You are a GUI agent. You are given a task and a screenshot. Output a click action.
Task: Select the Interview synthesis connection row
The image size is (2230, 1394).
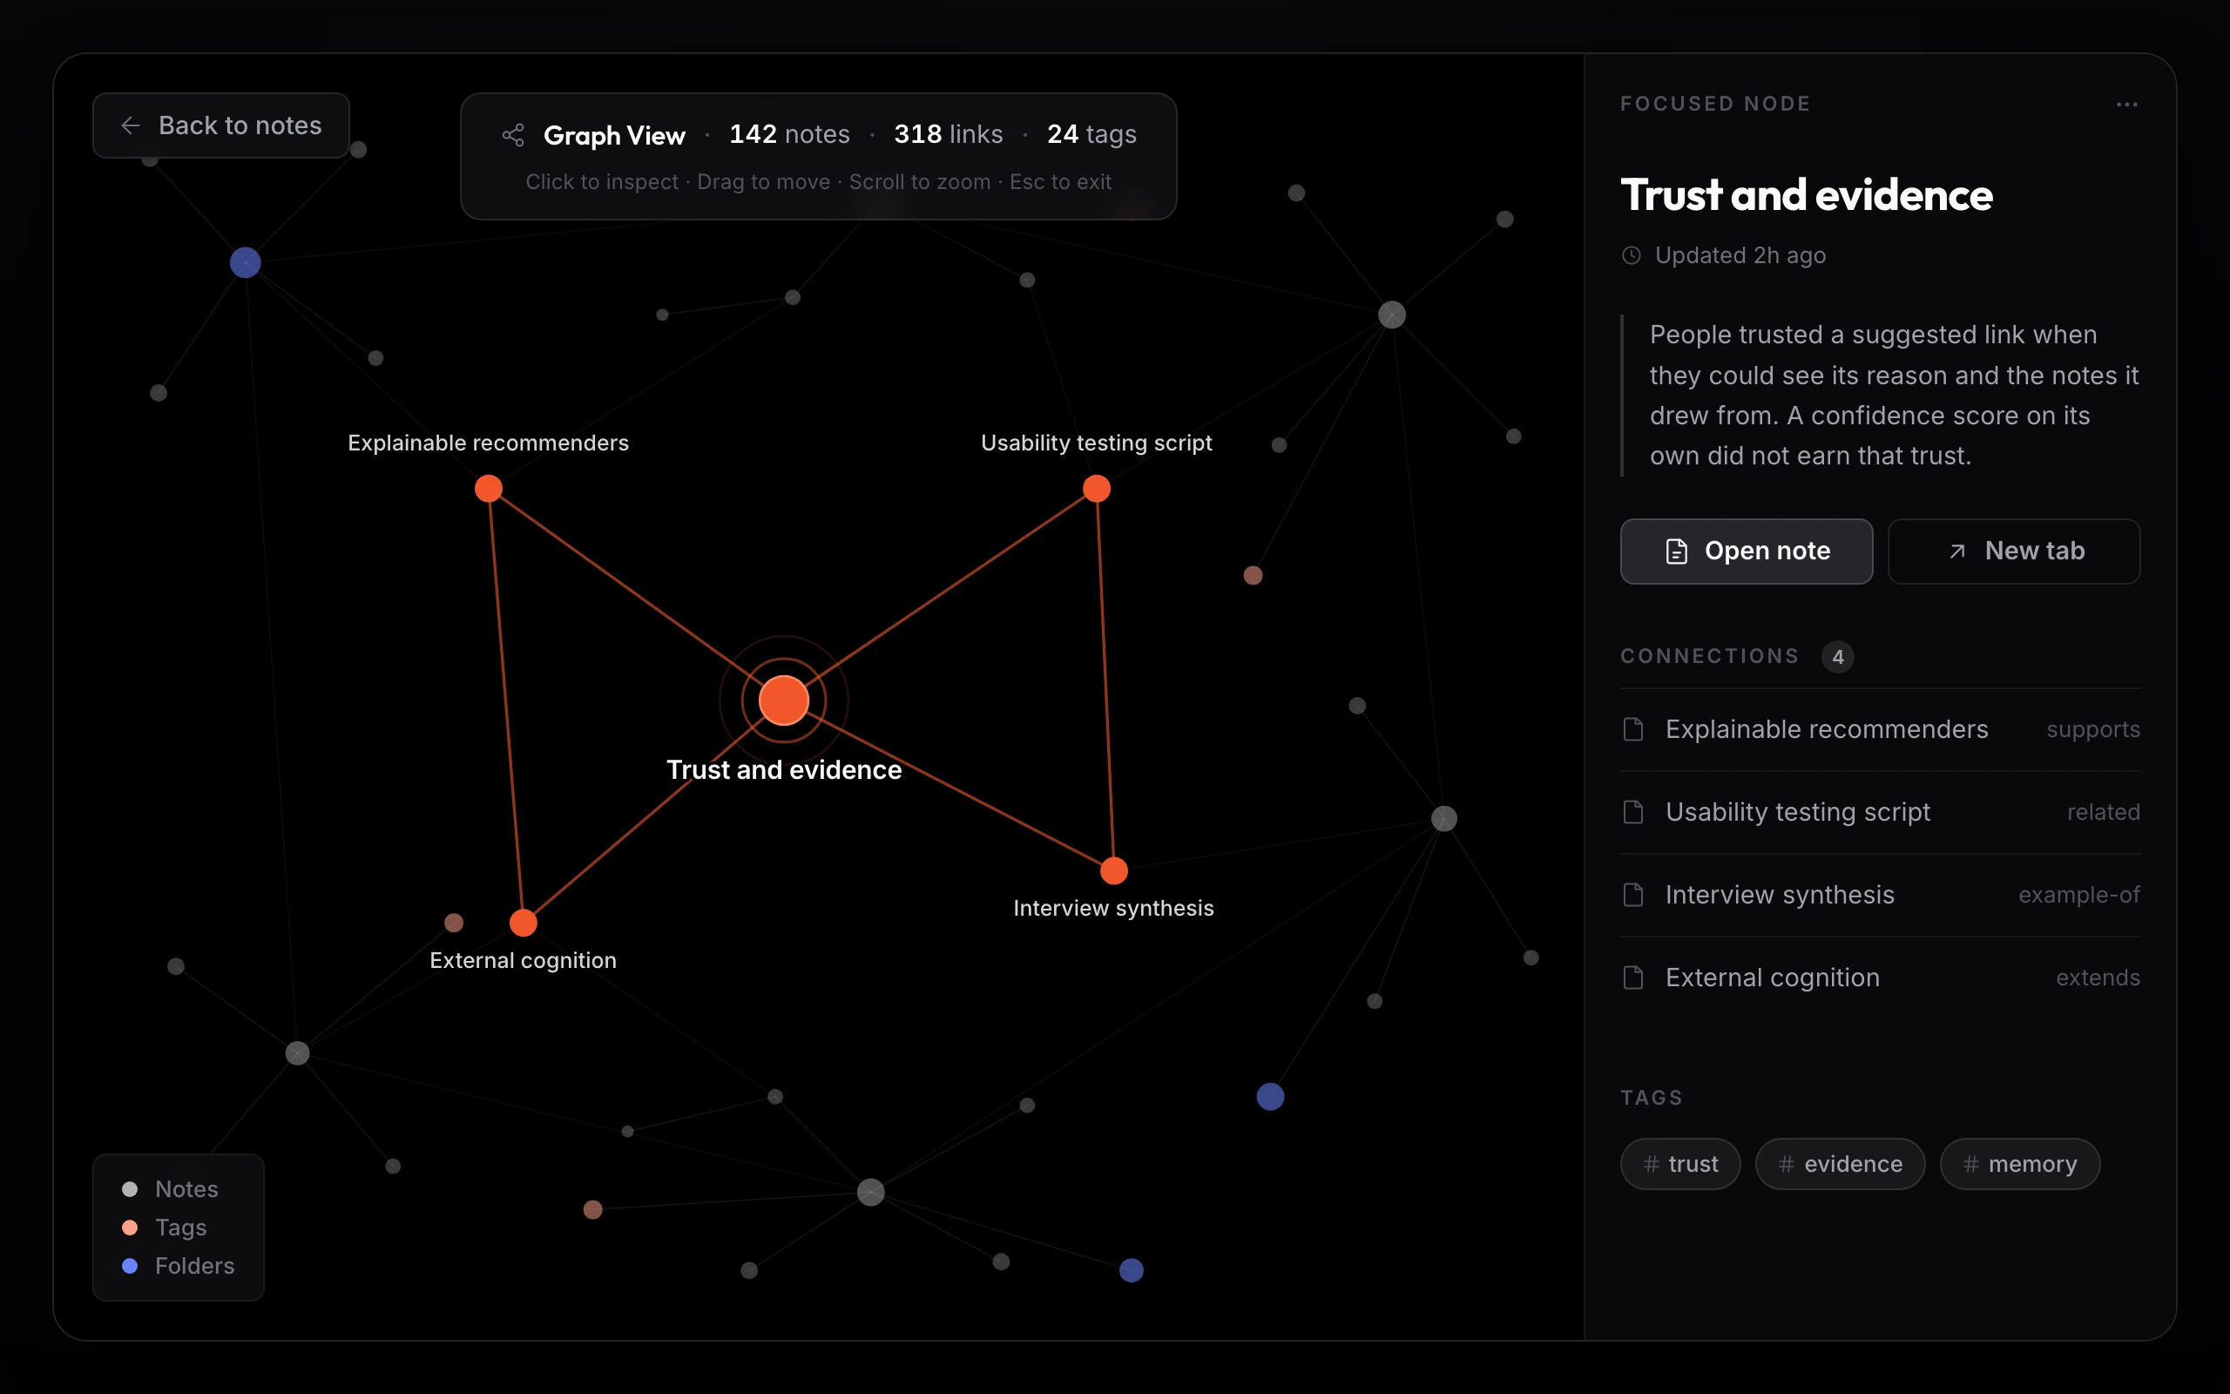pyautogui.click(x=1880, y=896)
